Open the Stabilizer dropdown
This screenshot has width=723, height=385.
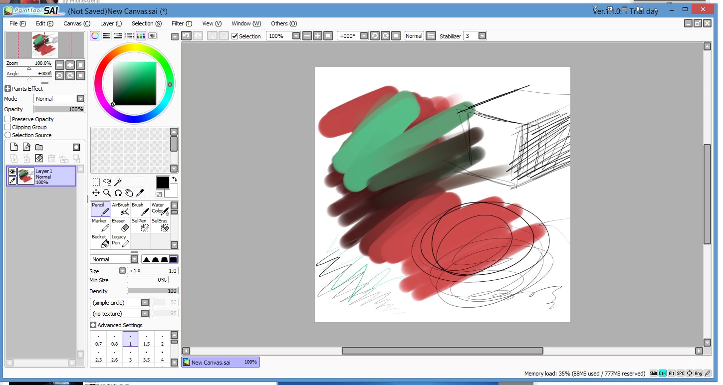[482, 36]
